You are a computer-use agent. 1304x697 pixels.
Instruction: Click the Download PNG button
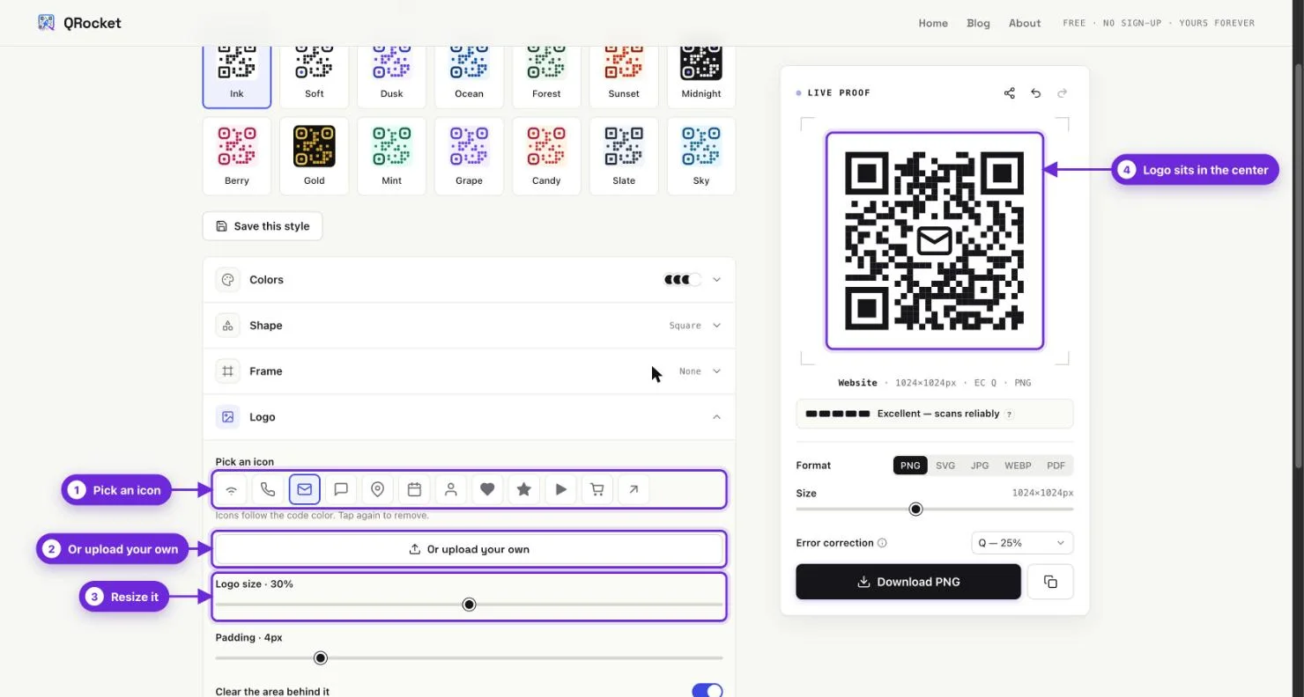[x=908, y=582]
